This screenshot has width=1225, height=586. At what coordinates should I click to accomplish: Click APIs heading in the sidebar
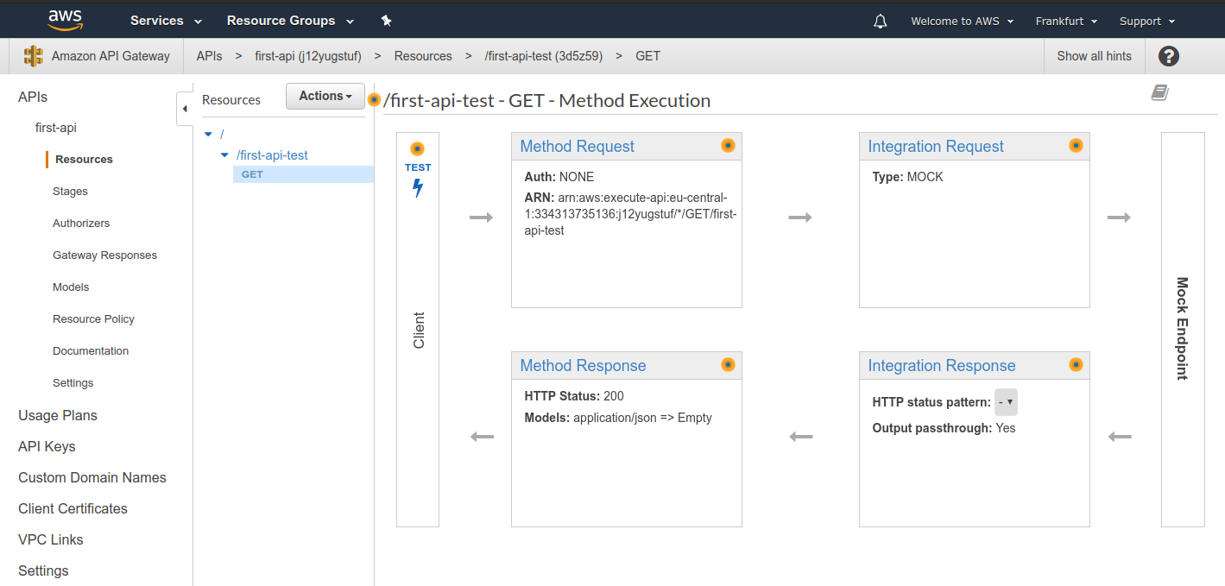click(x=33, y=98)
